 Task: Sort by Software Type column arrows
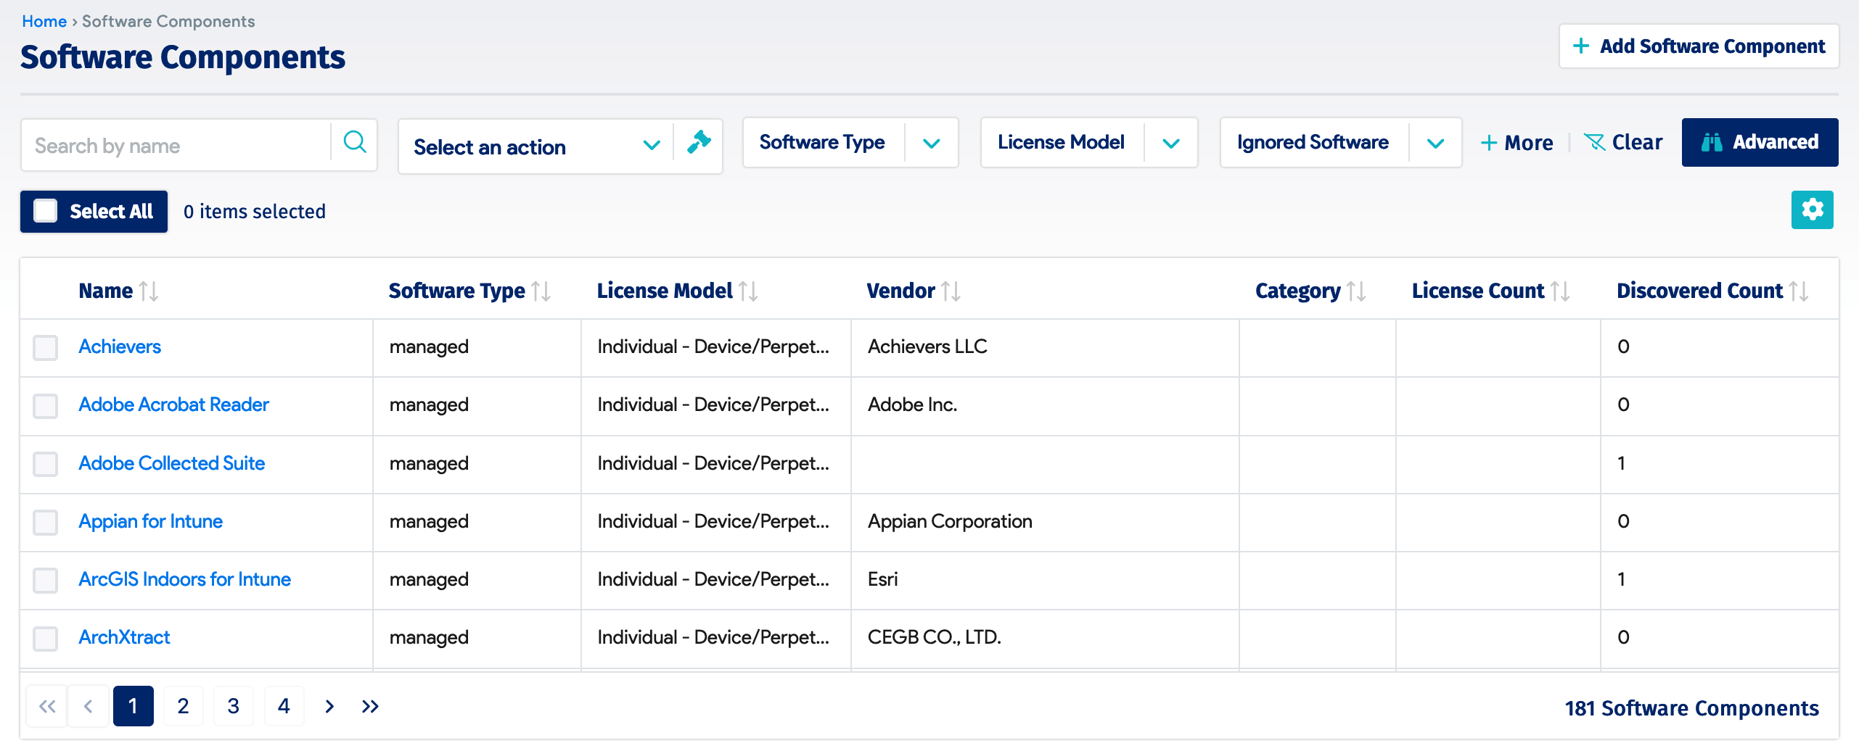point(541,291)
